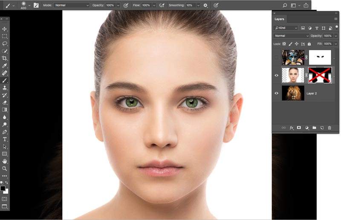Select the Crop tool
Image resolution: width=341 pixels, height=220 pixels.
[x=4, y=58]
